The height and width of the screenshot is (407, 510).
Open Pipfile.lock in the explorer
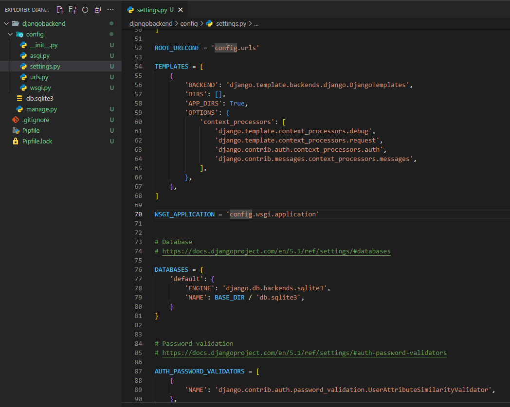tap(37, 142)
